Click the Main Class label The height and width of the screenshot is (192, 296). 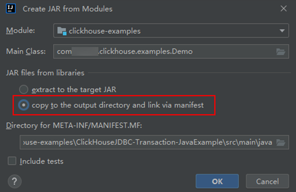click(26, 51)
